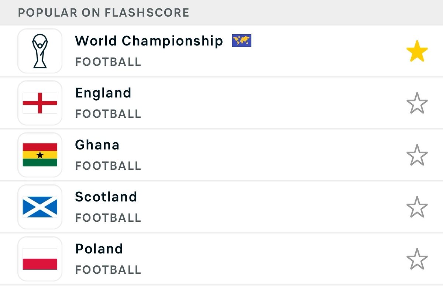The image size is (443, 287).
Task: Click the Poland flag icon
Action: 40,259
